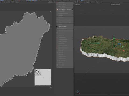Screen dimensions: 129x96
Task: Open the UV Unwrap options gear
Action: coord(73,11)
